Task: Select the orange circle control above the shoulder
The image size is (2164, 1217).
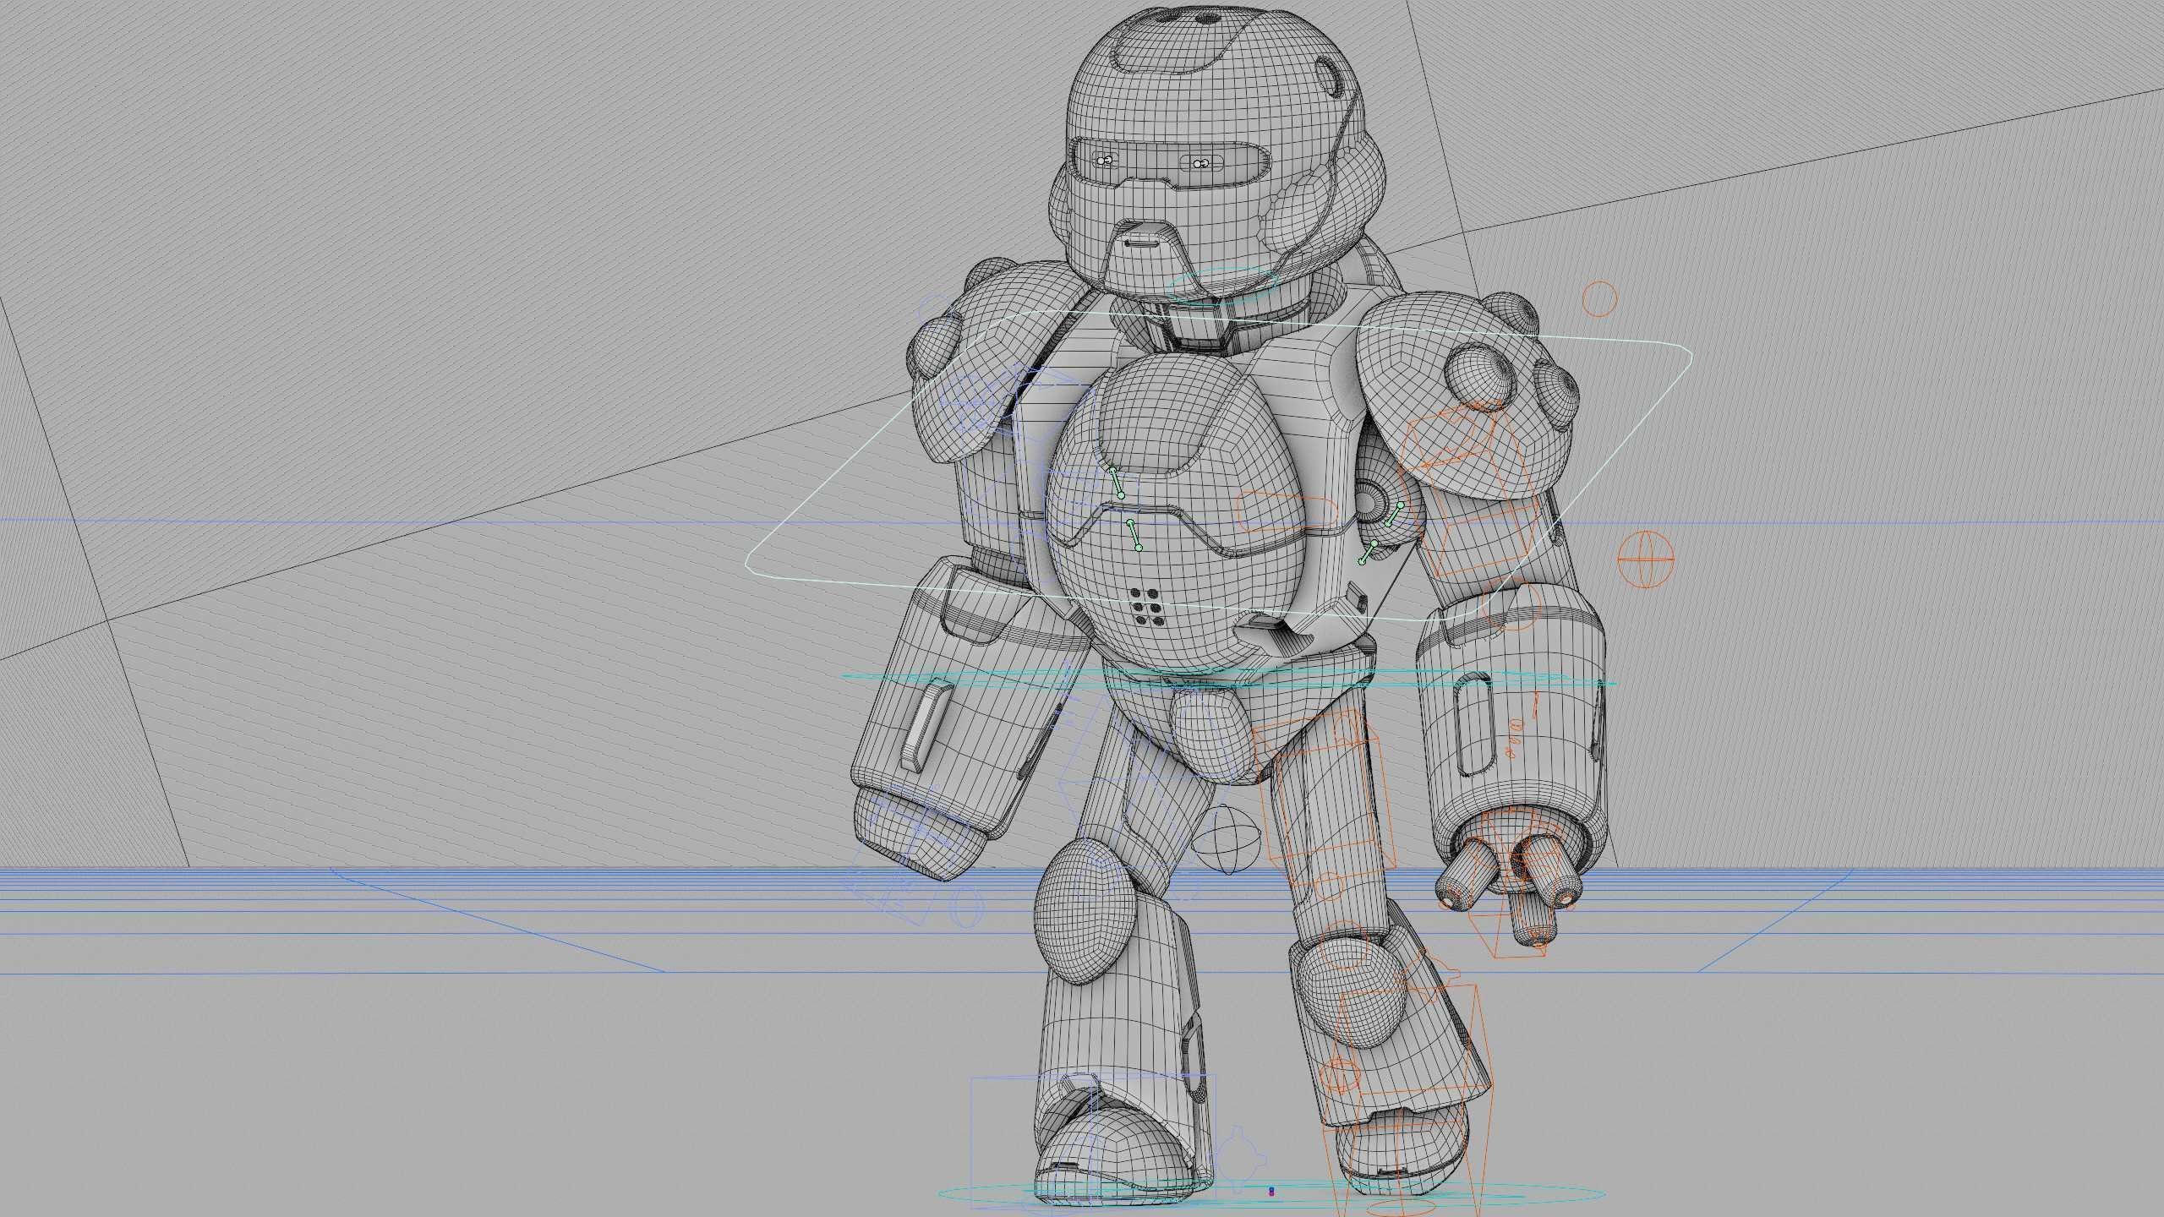Action: 1598,299
